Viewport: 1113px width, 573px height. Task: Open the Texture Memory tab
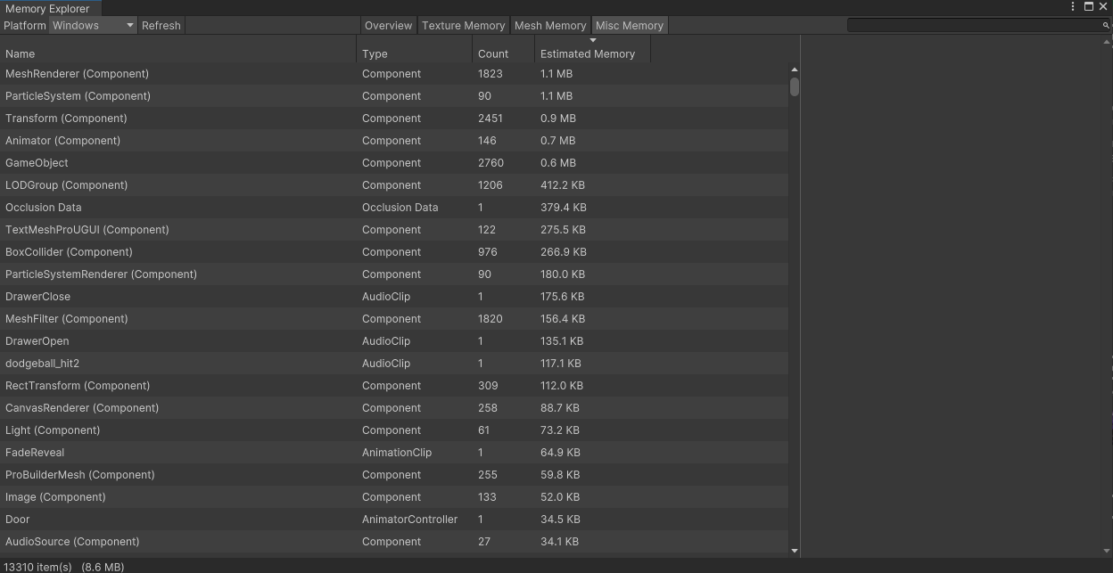[463, 26]
